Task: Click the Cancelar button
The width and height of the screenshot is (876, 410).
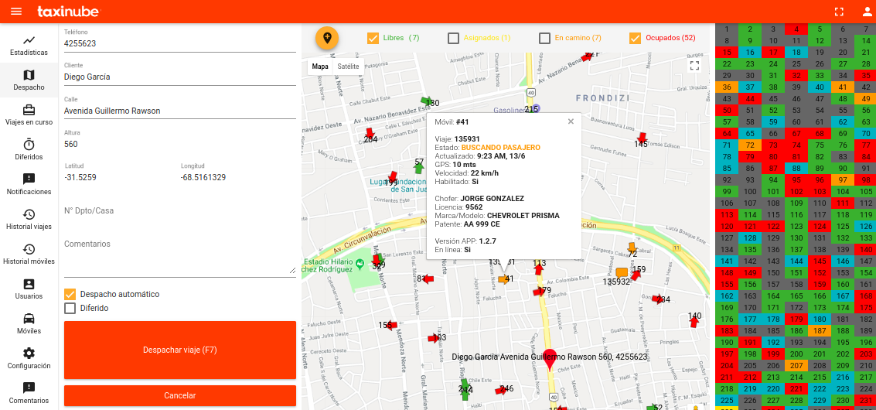Action: point(179,395)
